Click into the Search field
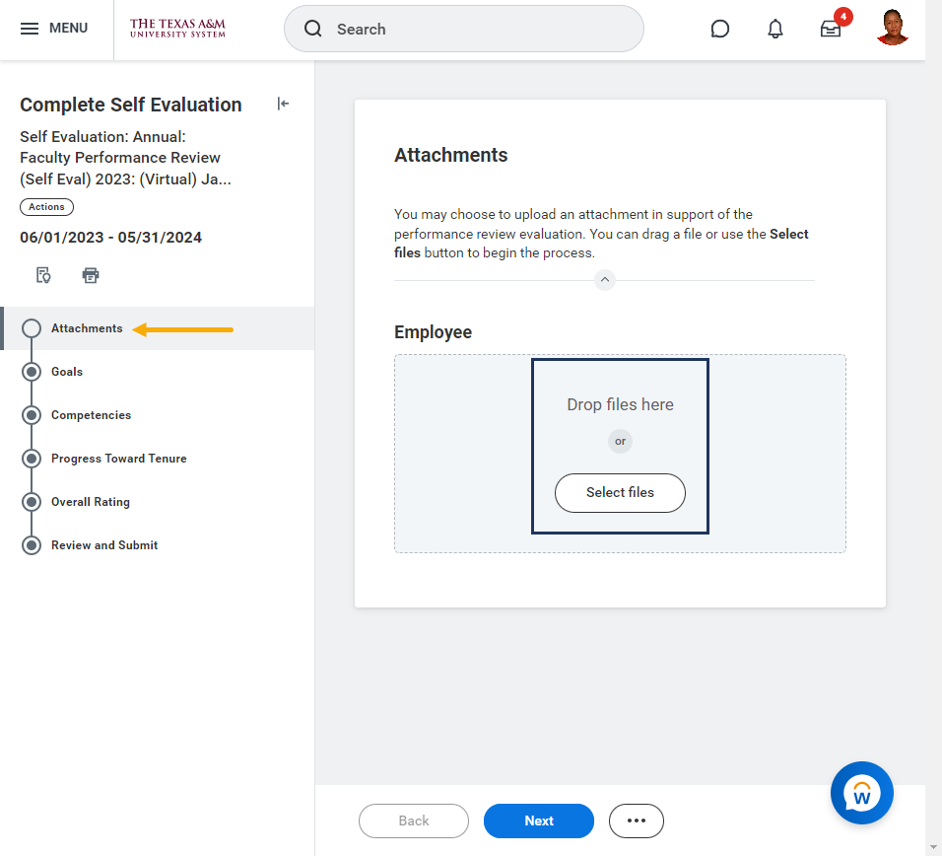This screenshot has height=856, width=942. (x=473, y=30)
